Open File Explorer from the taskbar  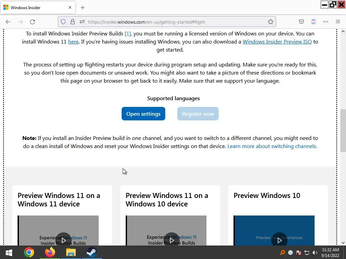click(71, 252)
